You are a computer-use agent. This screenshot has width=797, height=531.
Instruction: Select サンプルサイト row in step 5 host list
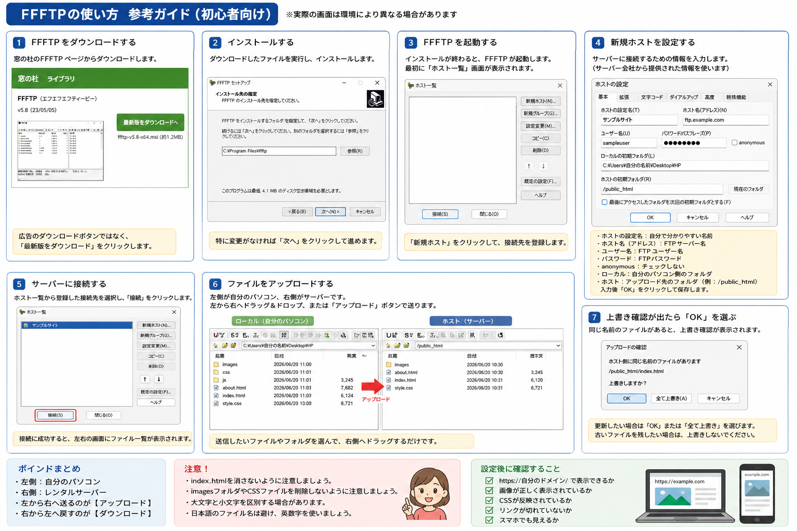pyautogui.click(x=77, y=325)
